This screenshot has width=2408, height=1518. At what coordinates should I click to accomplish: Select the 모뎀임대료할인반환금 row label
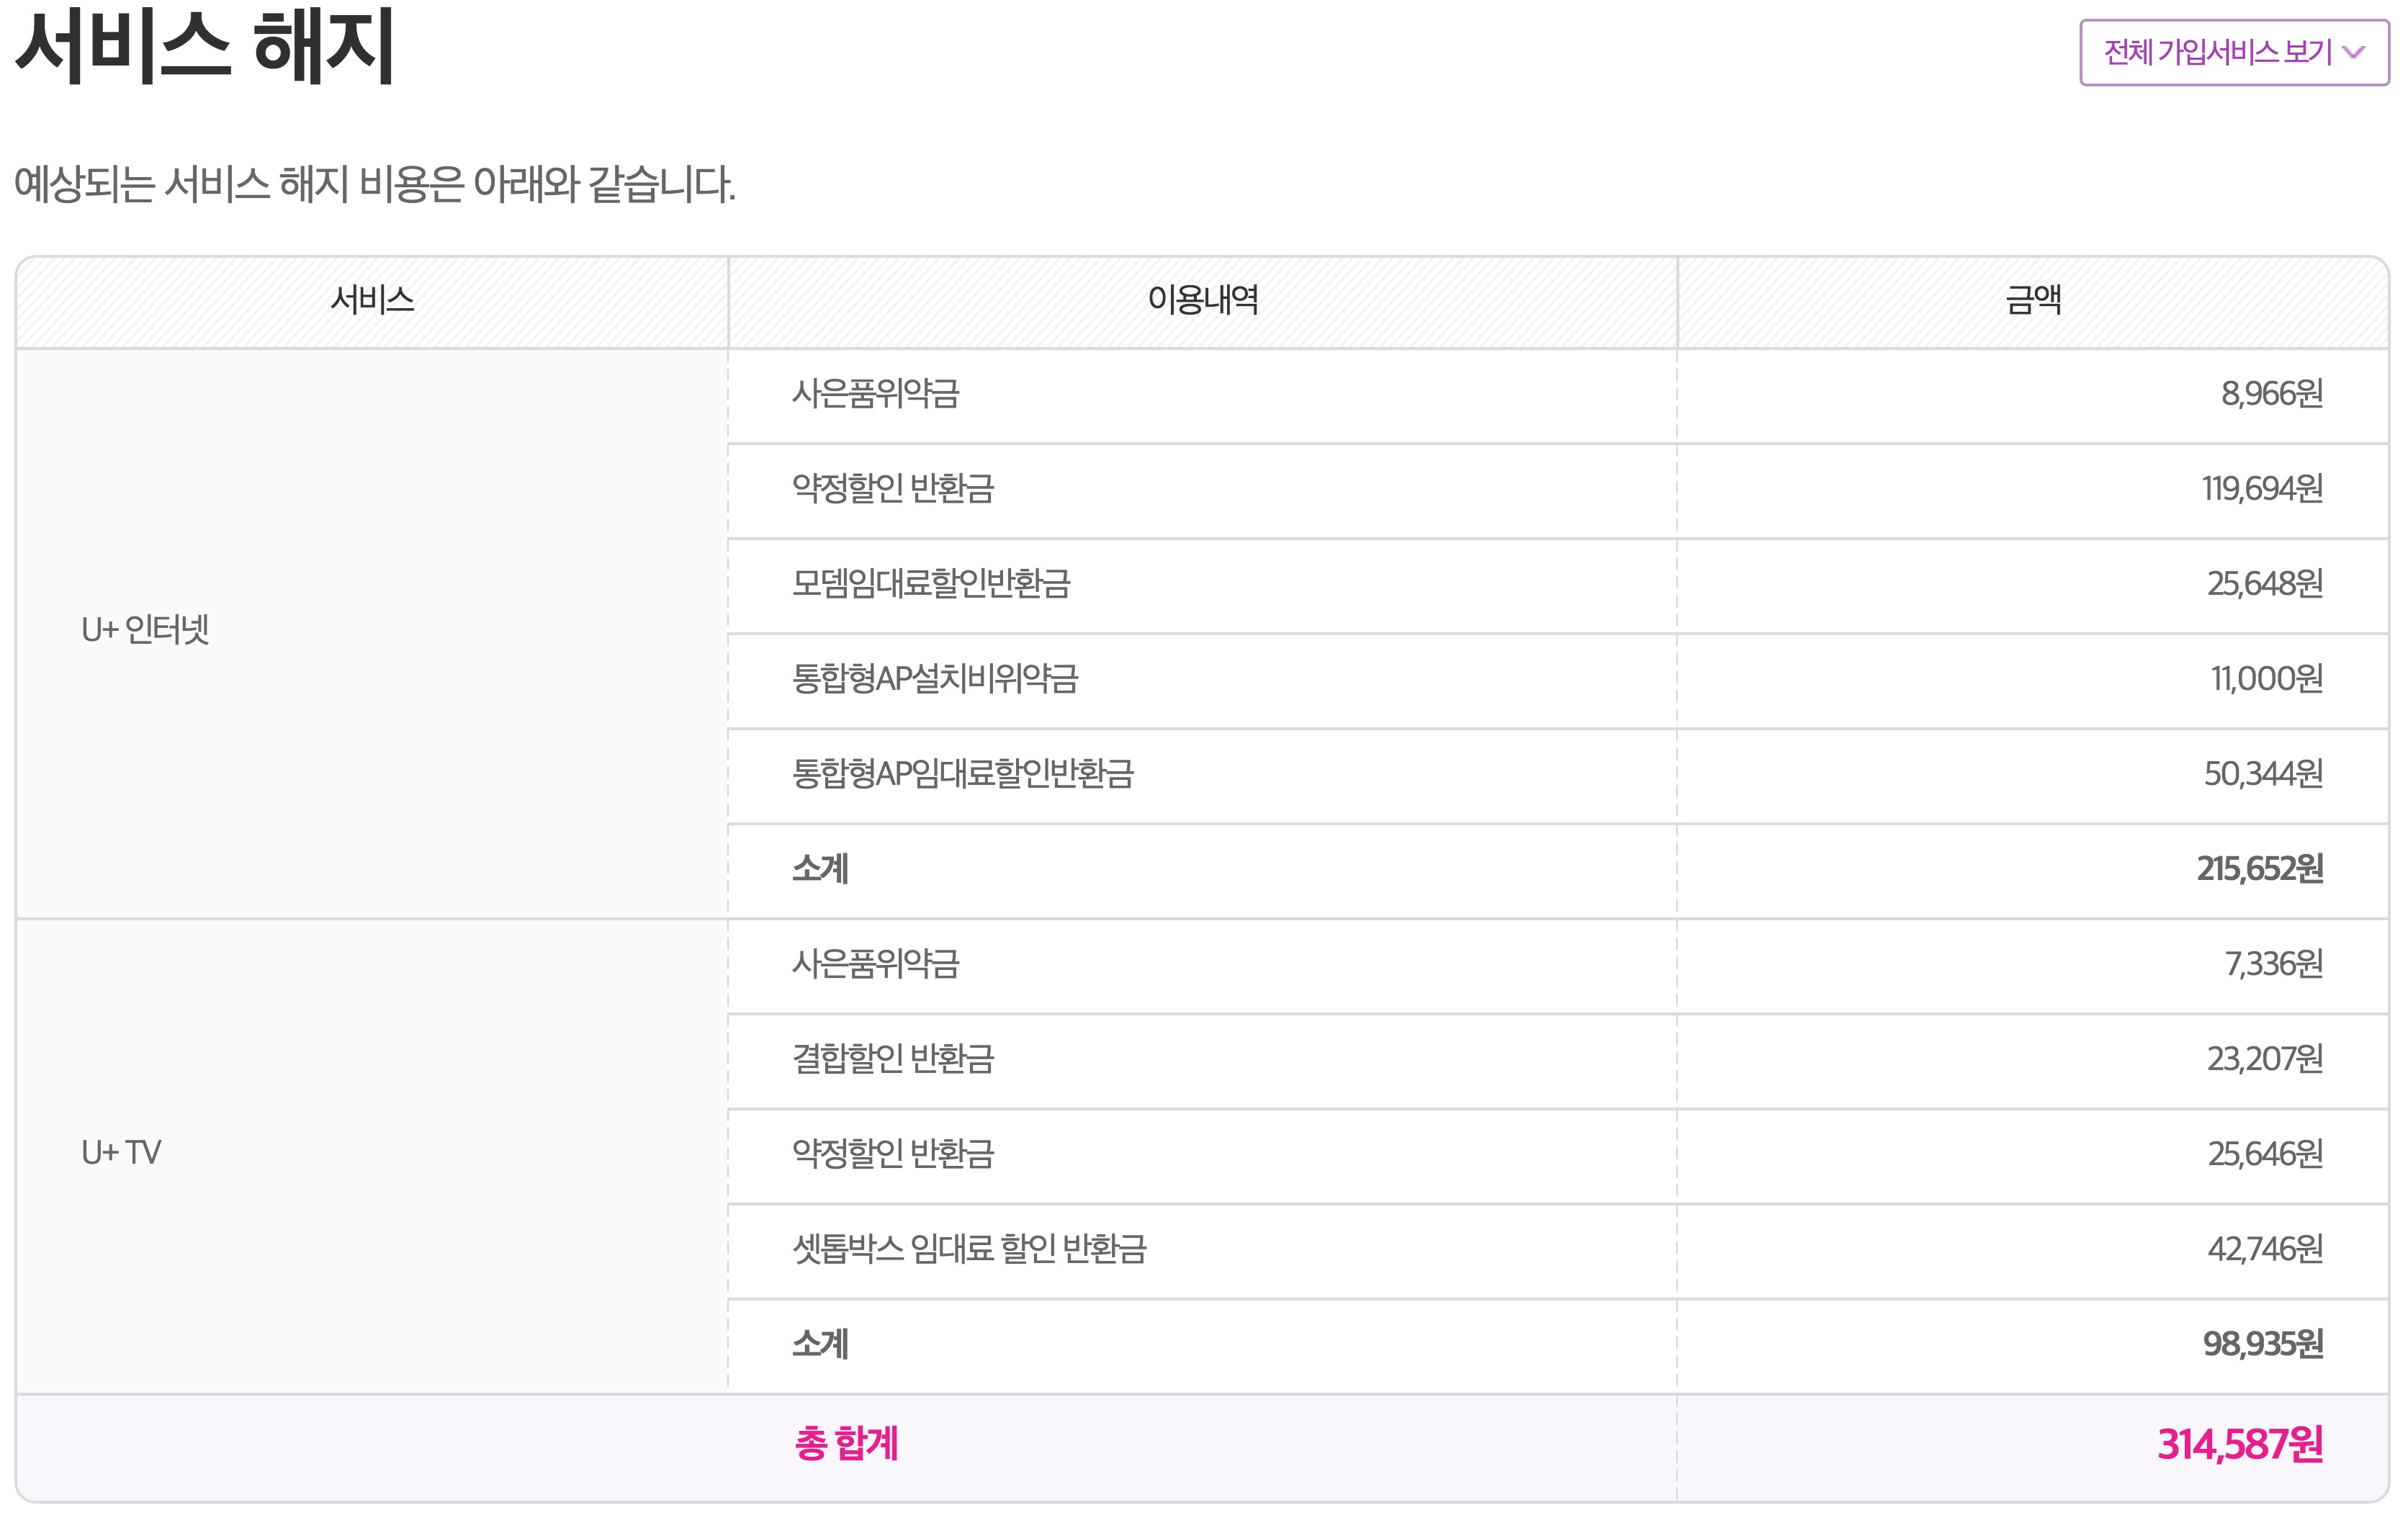pyautogui.click(x=931, y=583)
